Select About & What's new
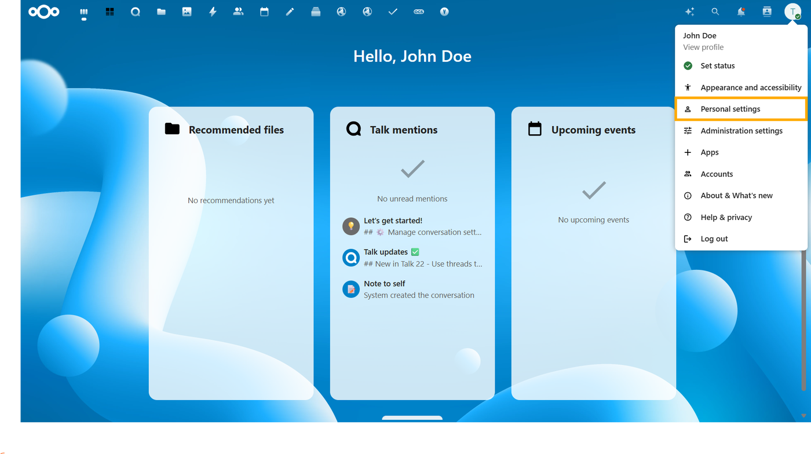The image size is (811, 454). 741,196
